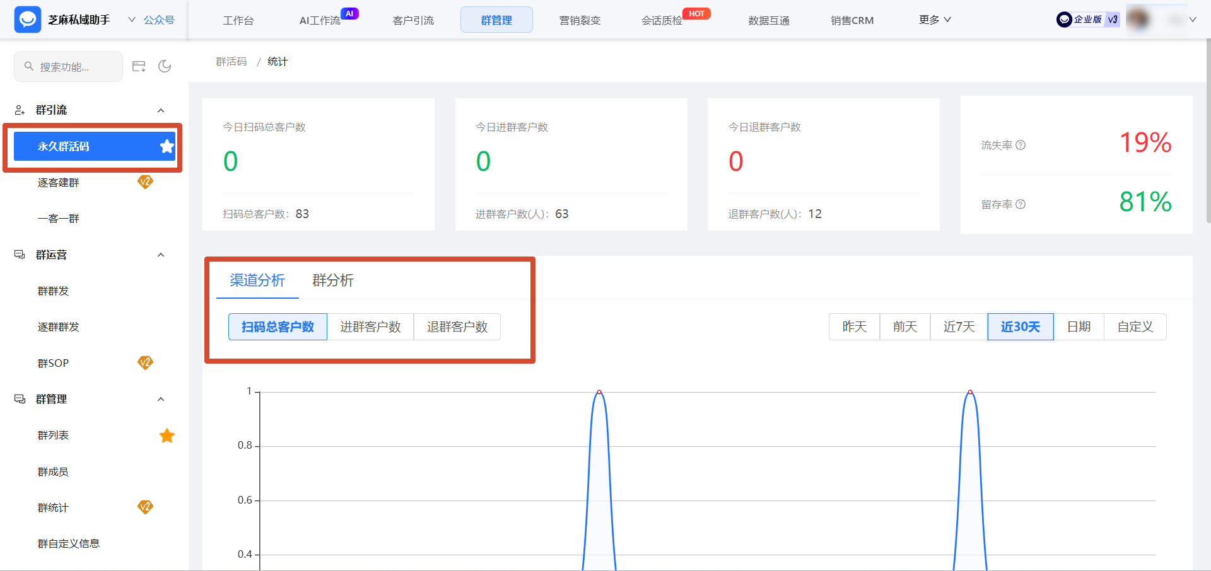Switch to the 群分析 tab
The height and width of the screenshot is (571, 1211).
[x=333, y=280]
